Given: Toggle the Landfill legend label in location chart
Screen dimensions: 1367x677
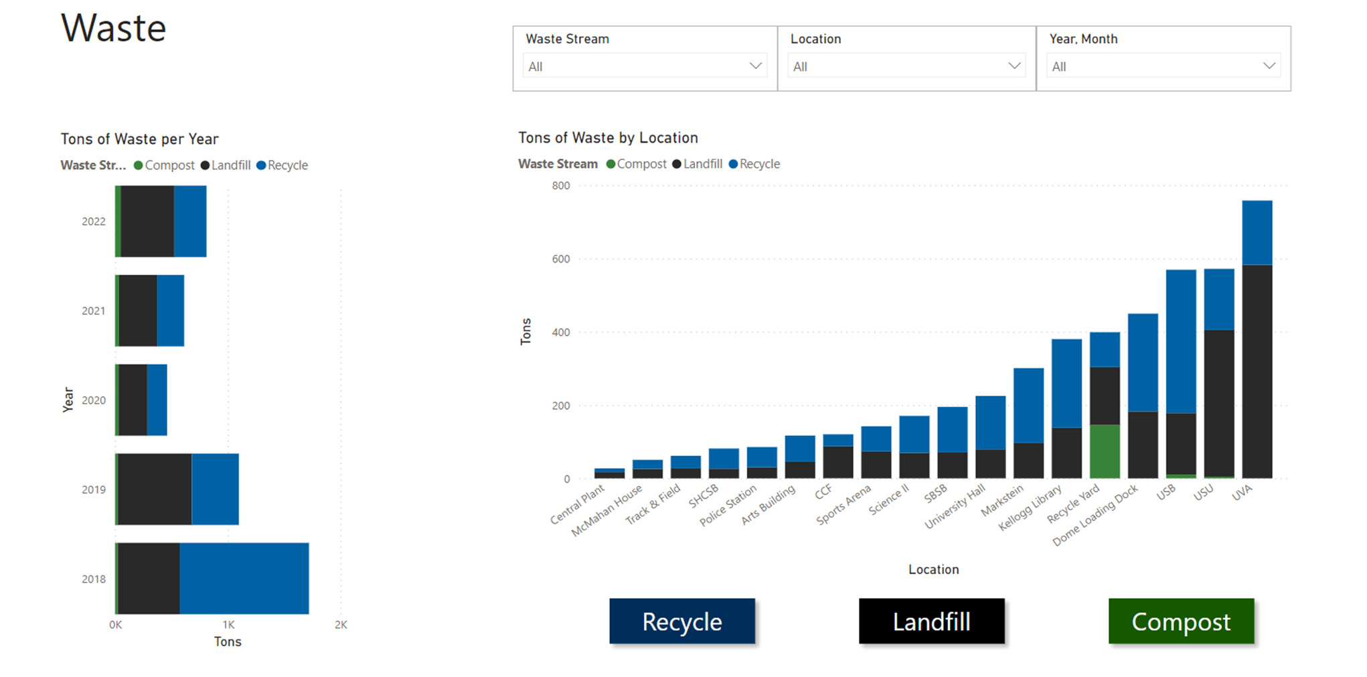Looking at the screenshot, I should coord(702,163).
